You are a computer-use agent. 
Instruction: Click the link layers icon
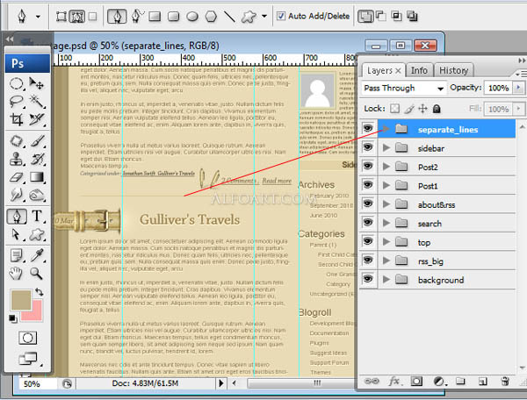click(372, 382)
